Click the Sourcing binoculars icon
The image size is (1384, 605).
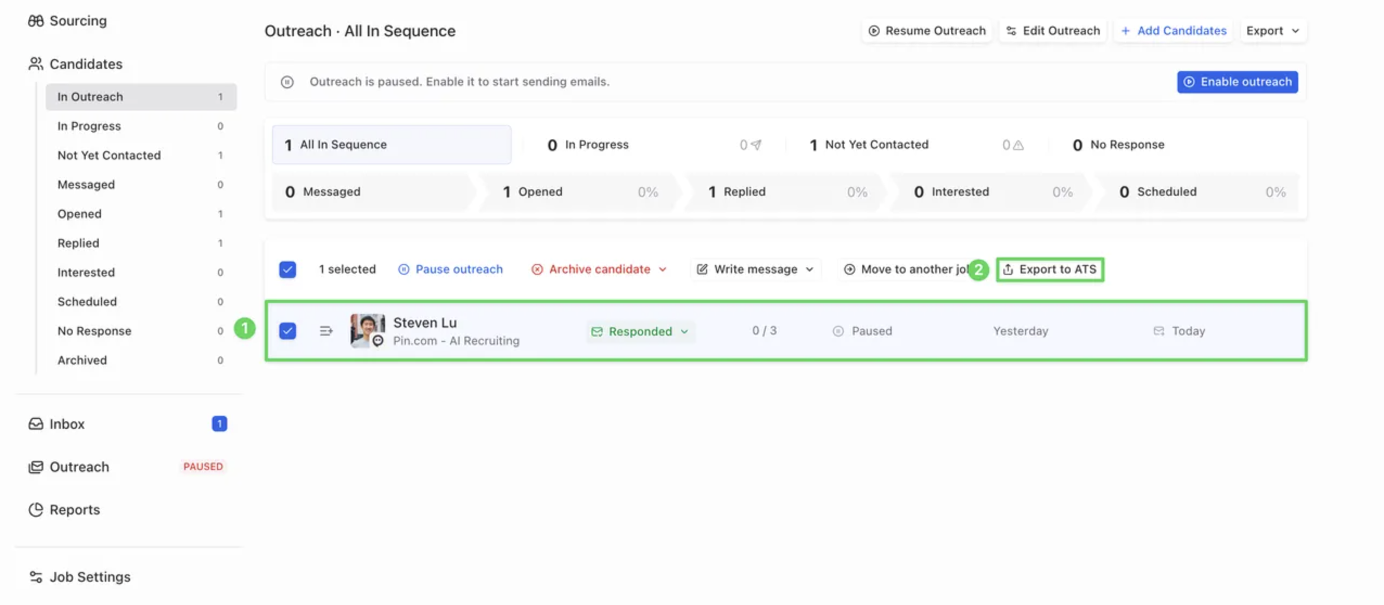pos(36,21)
